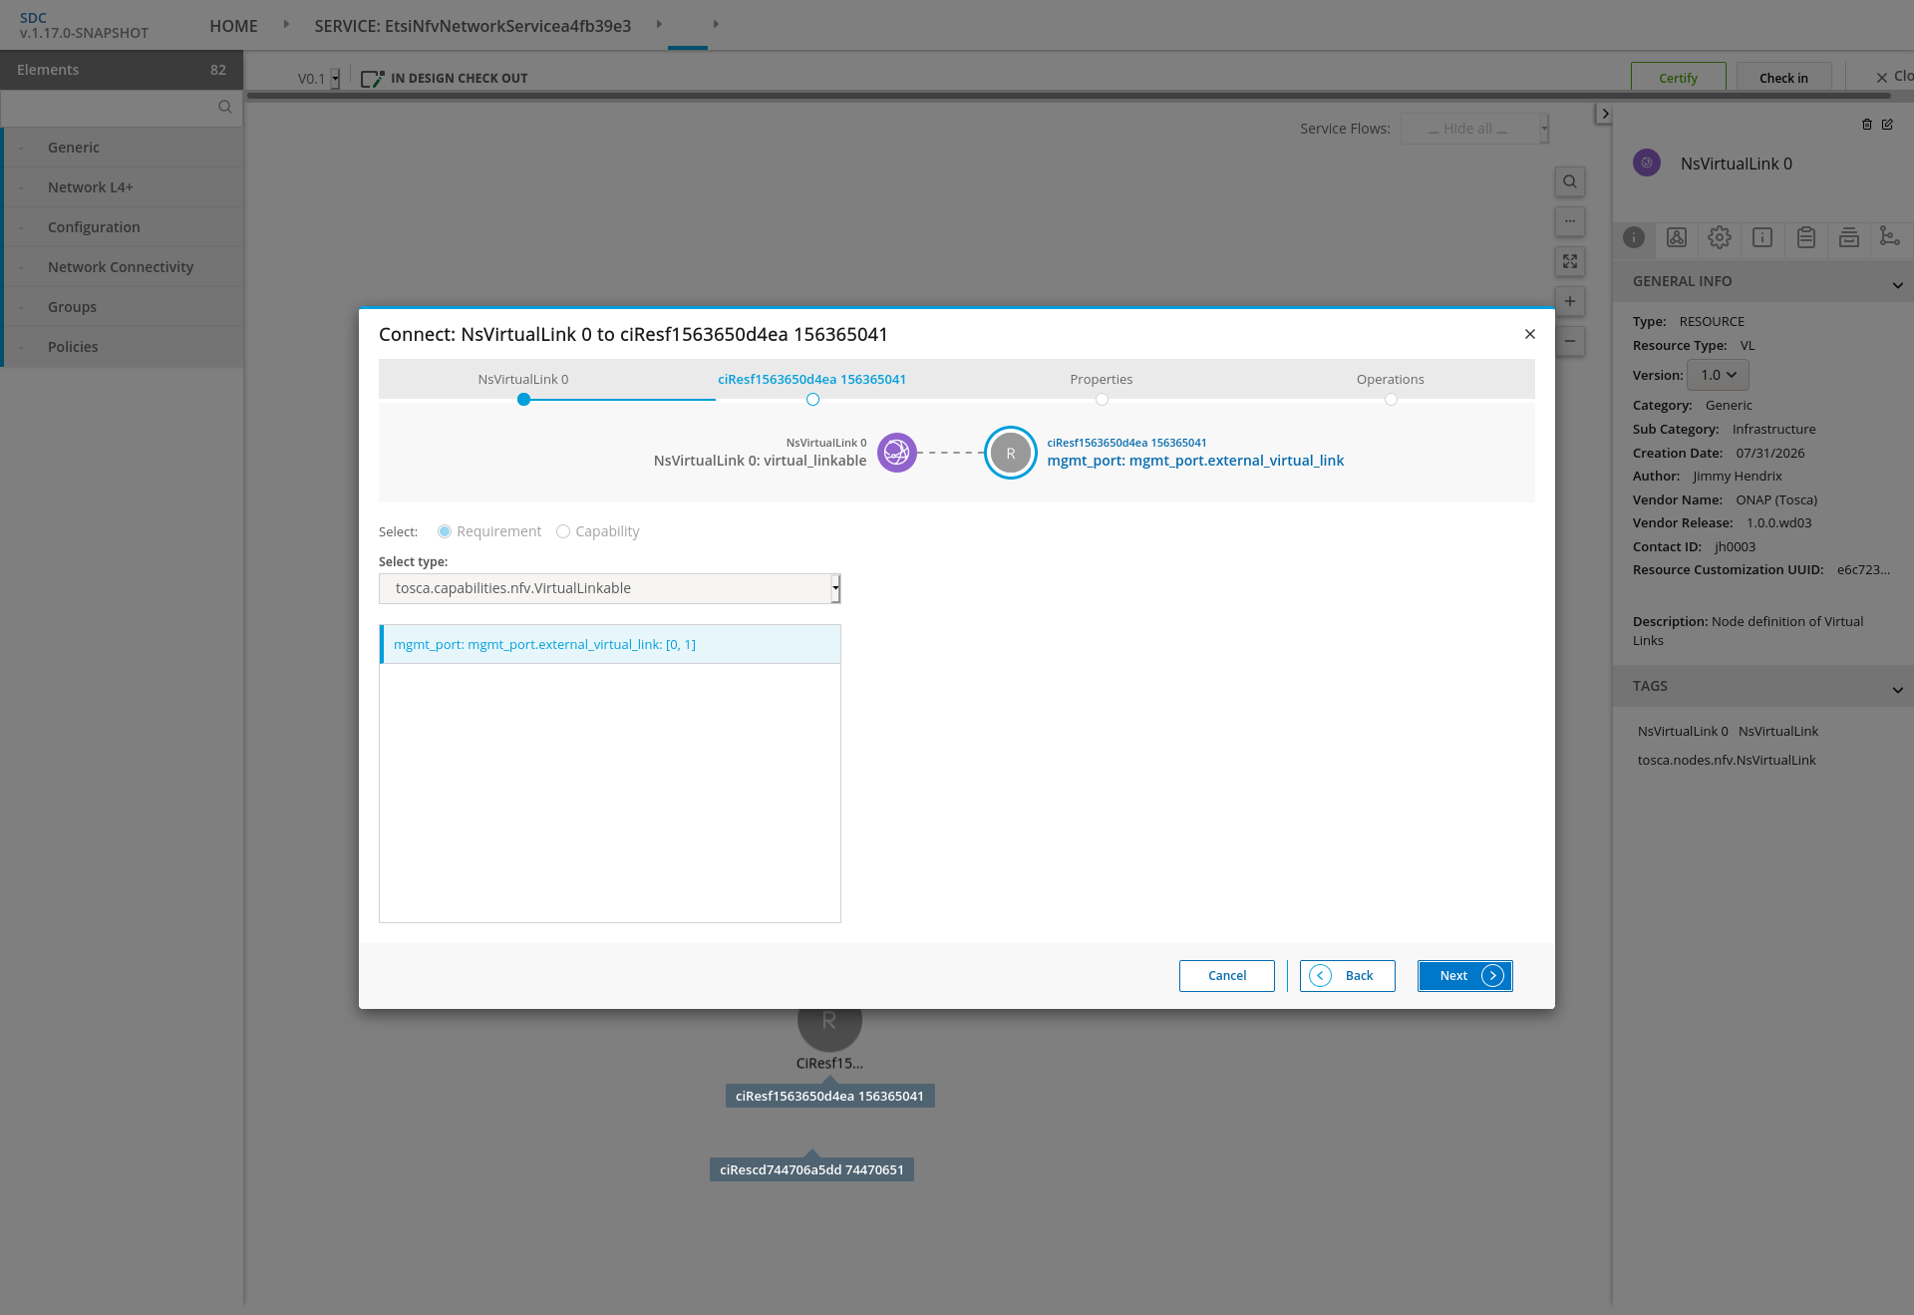Open the clipboard requirements tab icon
The height and width of the screenshot is (1315, 1914).
click(x=1805, y=237)
